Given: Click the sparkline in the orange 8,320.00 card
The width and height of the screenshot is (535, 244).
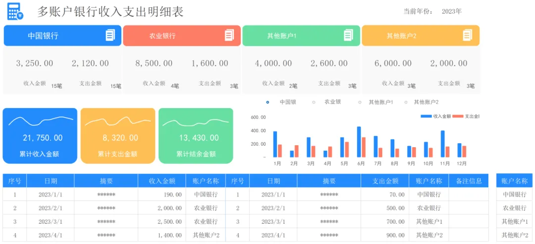Looking at the screenshot, I should 118,121.
